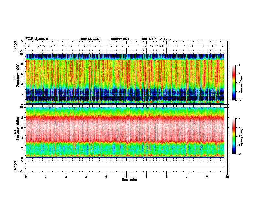Viewport: 256px width, 198px height.
Task: Click time axis tick label "0"
Action: pyautogui.click(x=26, y=177)
